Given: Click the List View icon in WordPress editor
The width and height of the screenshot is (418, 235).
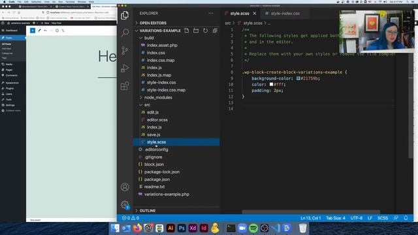Looking at the screenshot, I should click(x=63, y=31).
